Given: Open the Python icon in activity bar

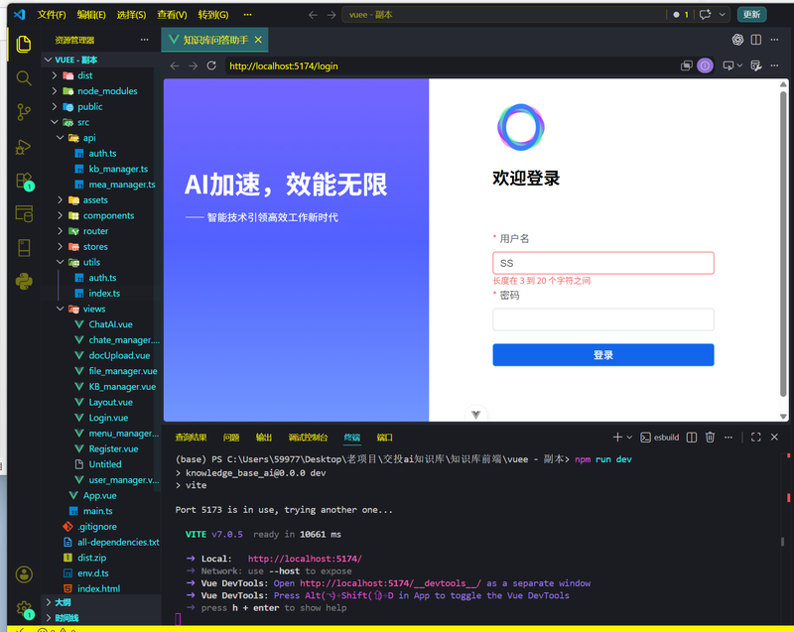Looking at the screenshot, I should click(24, 282).
